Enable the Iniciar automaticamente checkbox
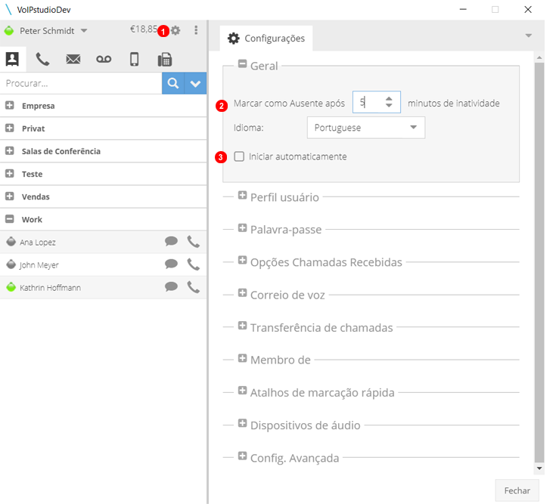 point(239,156)
